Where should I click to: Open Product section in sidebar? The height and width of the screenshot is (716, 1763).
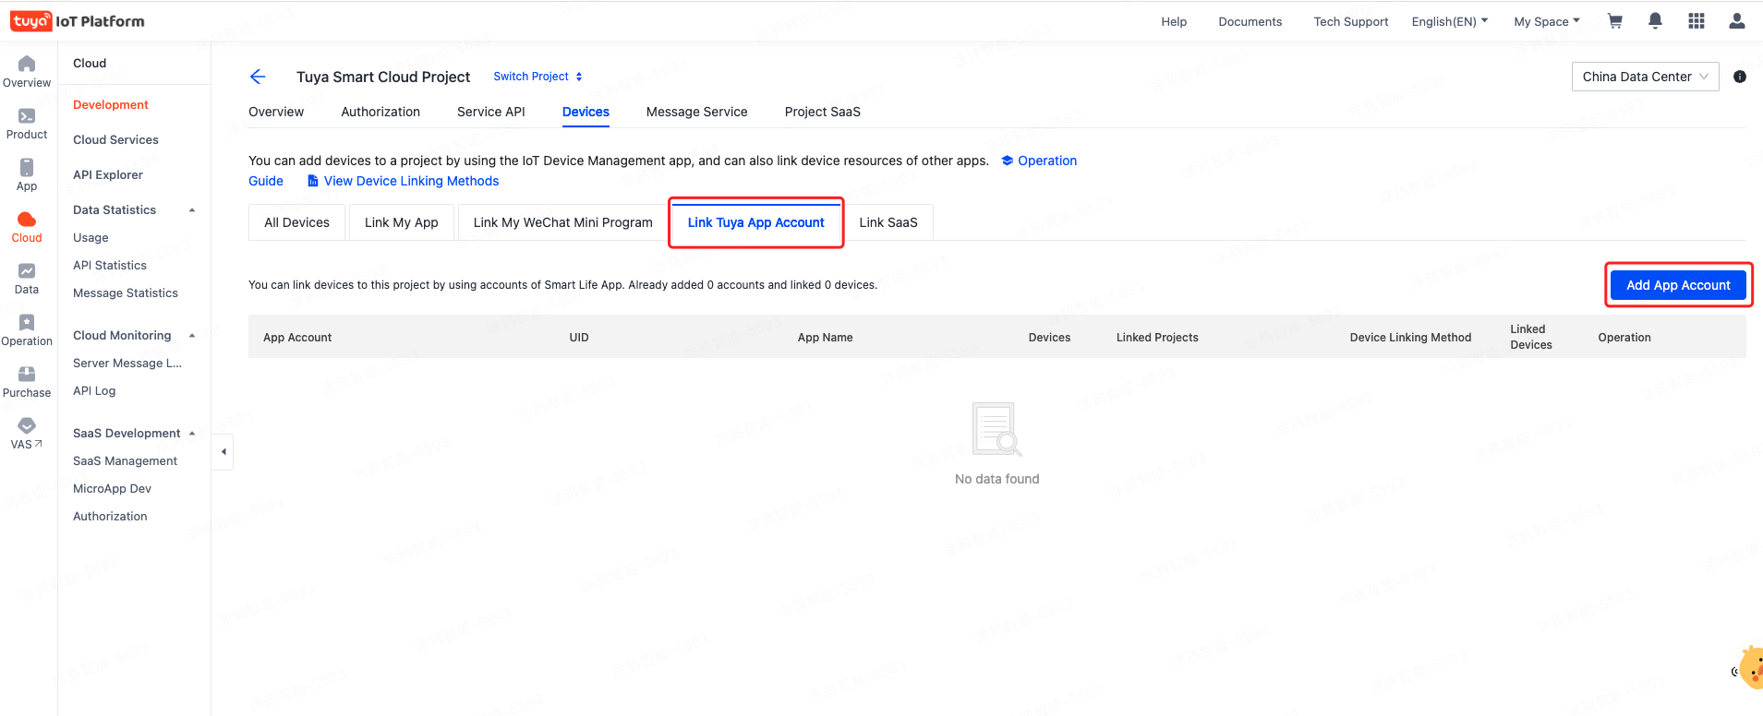[27, 124]
